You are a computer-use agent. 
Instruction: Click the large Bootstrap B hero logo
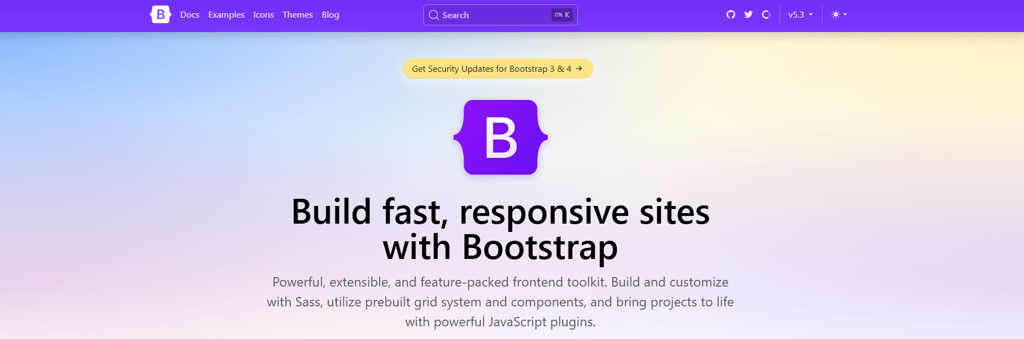(501, 137)
